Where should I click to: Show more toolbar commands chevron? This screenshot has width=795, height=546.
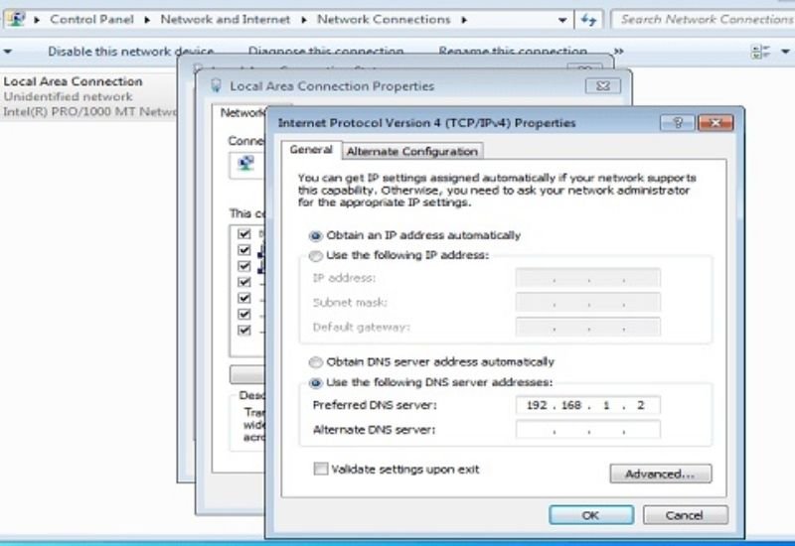tap(618, 52)
